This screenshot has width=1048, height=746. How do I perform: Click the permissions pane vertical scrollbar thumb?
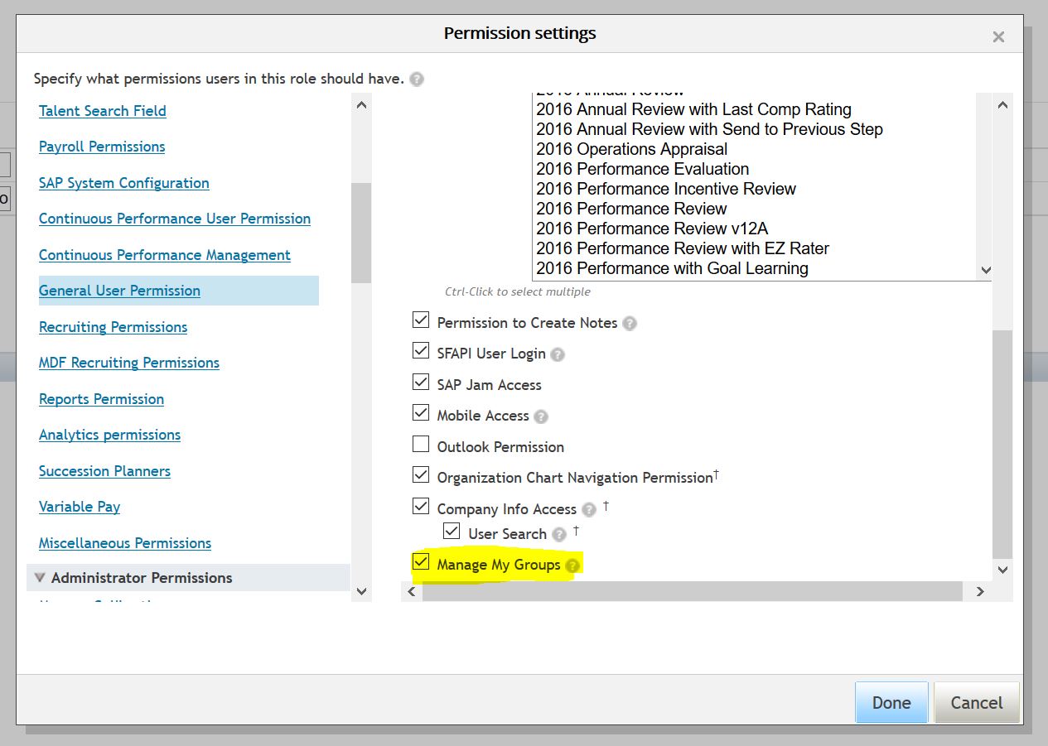pyautogui.click(x=1002, y=445)
